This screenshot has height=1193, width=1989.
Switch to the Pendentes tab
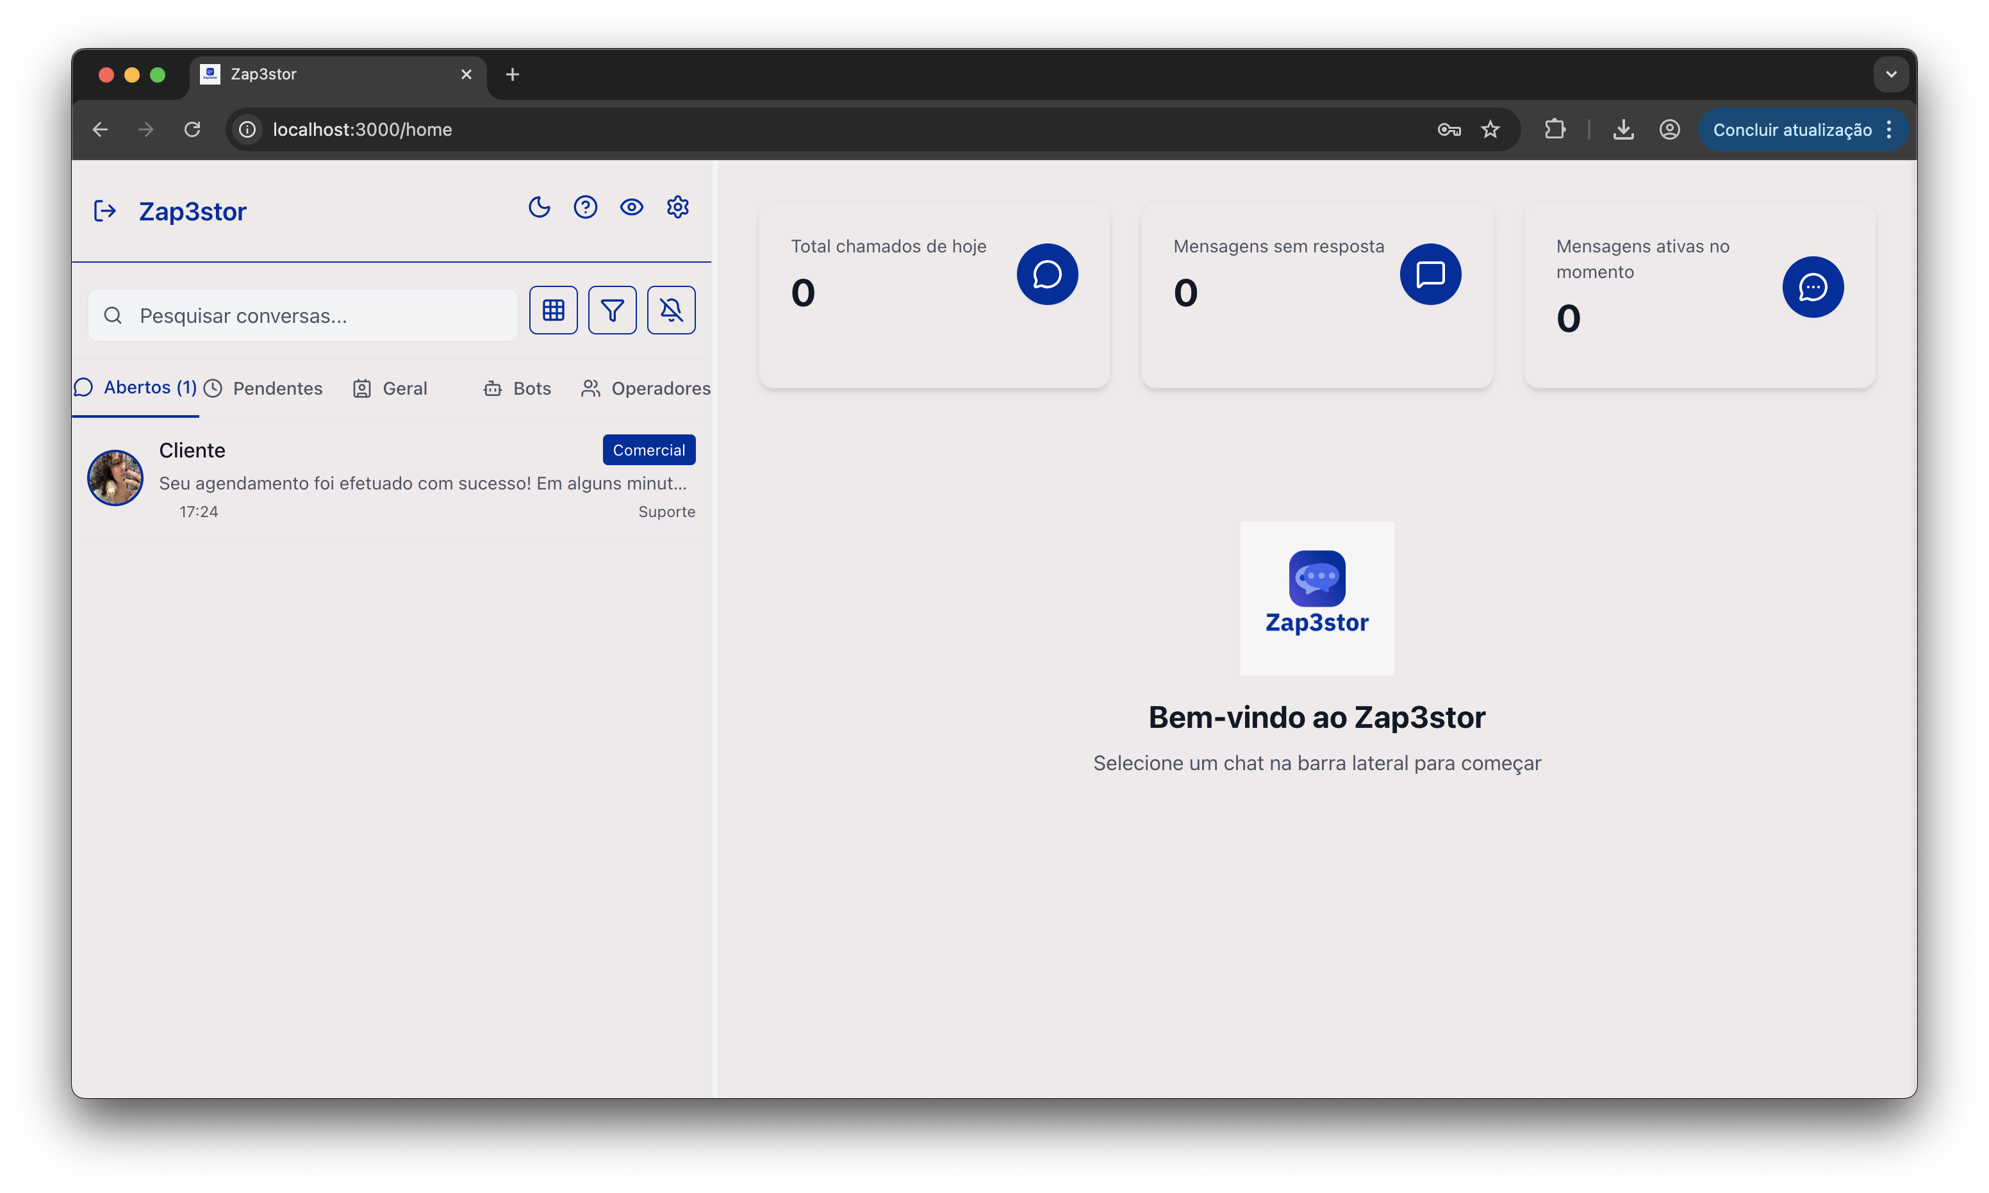pyautogui.click(x=277, y=388)
